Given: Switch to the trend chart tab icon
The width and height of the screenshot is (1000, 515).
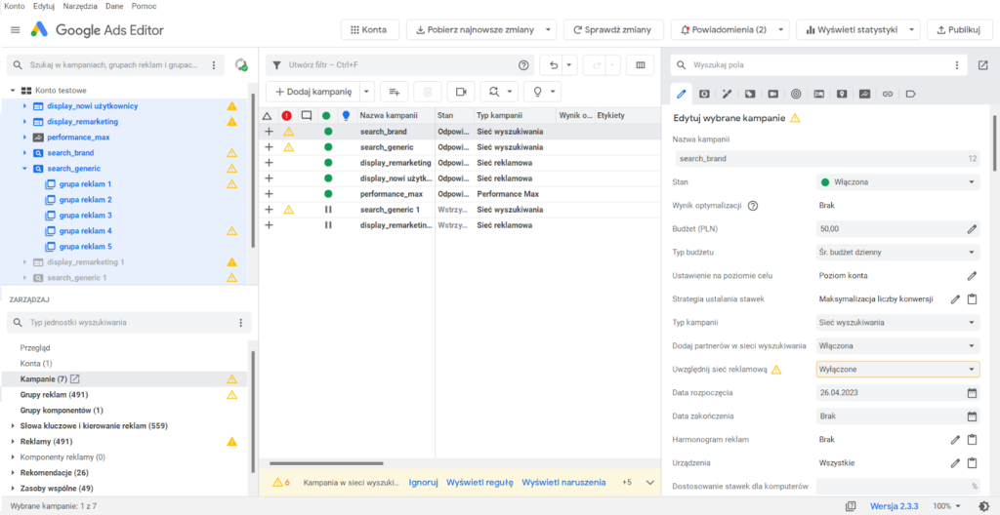Looking at the screenshot, I should pos(865,94).
